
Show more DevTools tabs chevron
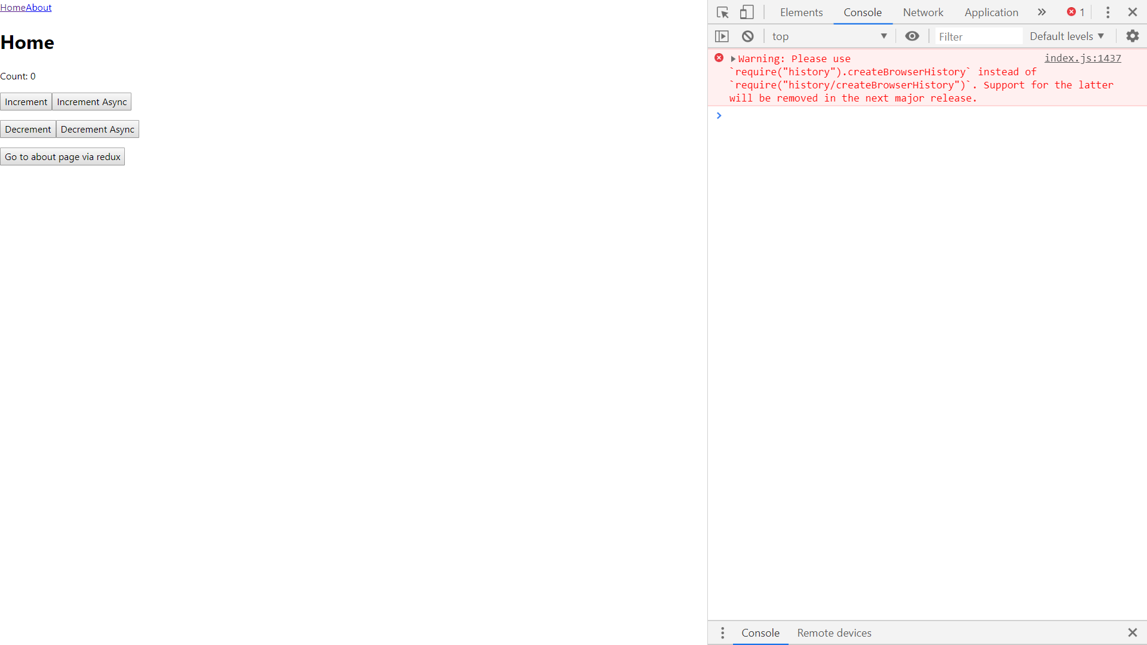click(x=1041, y=13)
